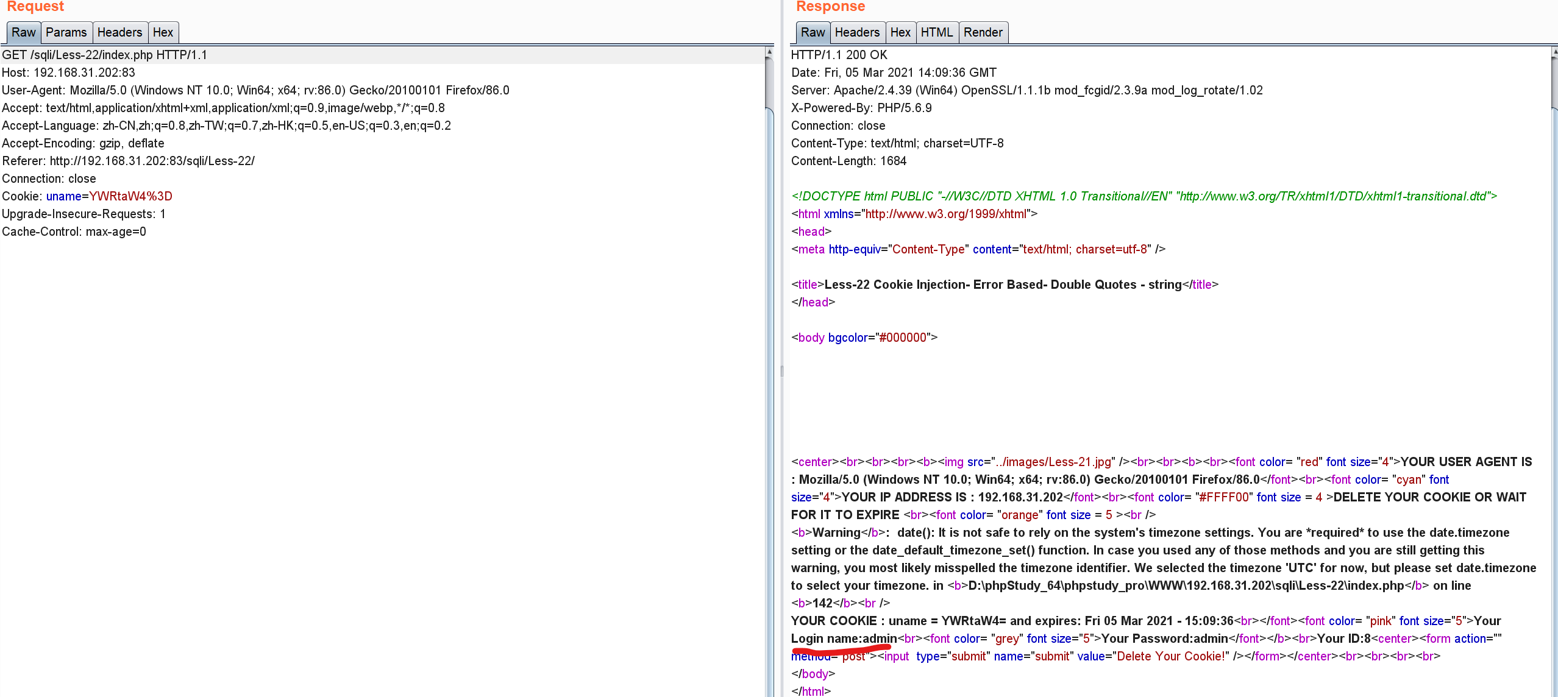Click the Cache-Control: max-age=0 line
This screenshot has height=697, width=1558.
coord(74,232)
